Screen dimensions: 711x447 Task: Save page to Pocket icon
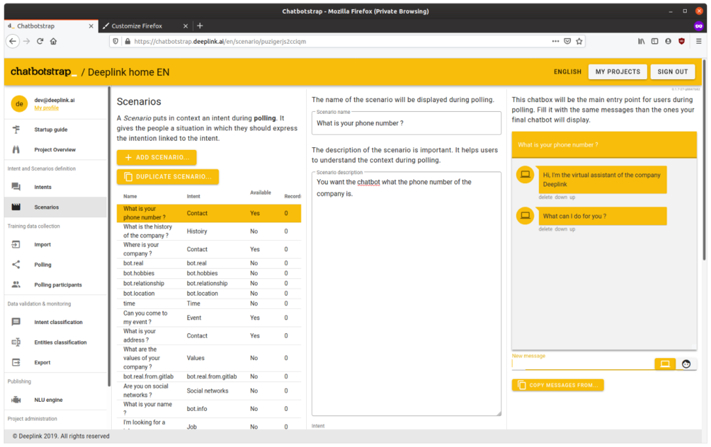[x=567, y=41]
